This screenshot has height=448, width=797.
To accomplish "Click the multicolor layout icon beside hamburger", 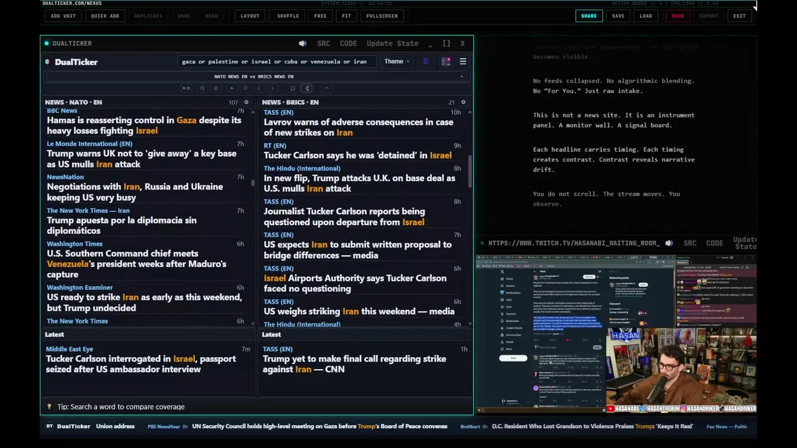I will click(446, 62).
